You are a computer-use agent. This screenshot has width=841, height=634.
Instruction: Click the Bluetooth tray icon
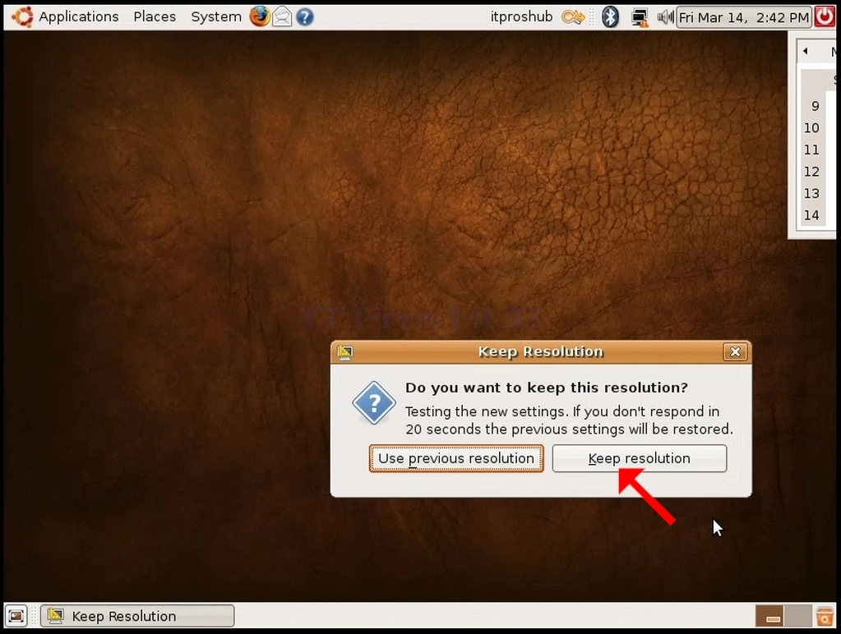(x=610, y=17)
